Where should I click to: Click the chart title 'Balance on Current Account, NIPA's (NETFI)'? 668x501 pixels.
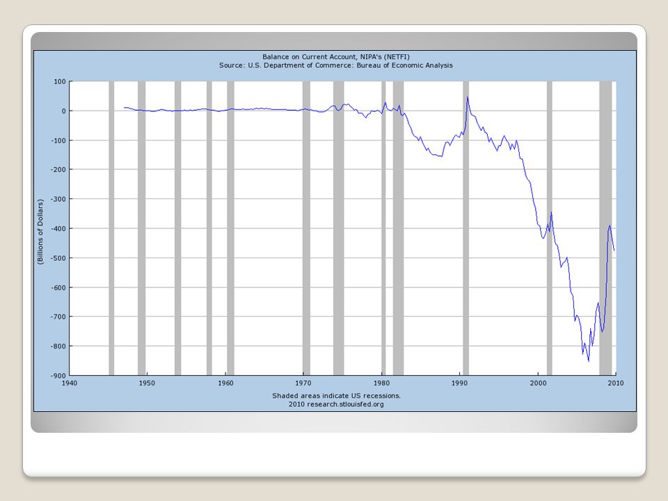(335, 56)
